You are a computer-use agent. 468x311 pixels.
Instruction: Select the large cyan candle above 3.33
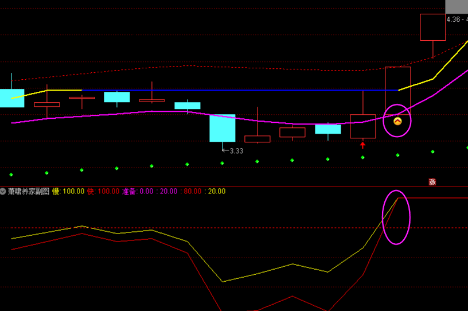pyautogui.click(x=223, y=128)
